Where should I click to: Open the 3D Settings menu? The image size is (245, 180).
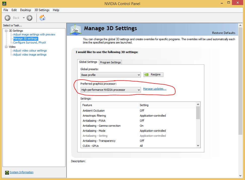[42, 10]
